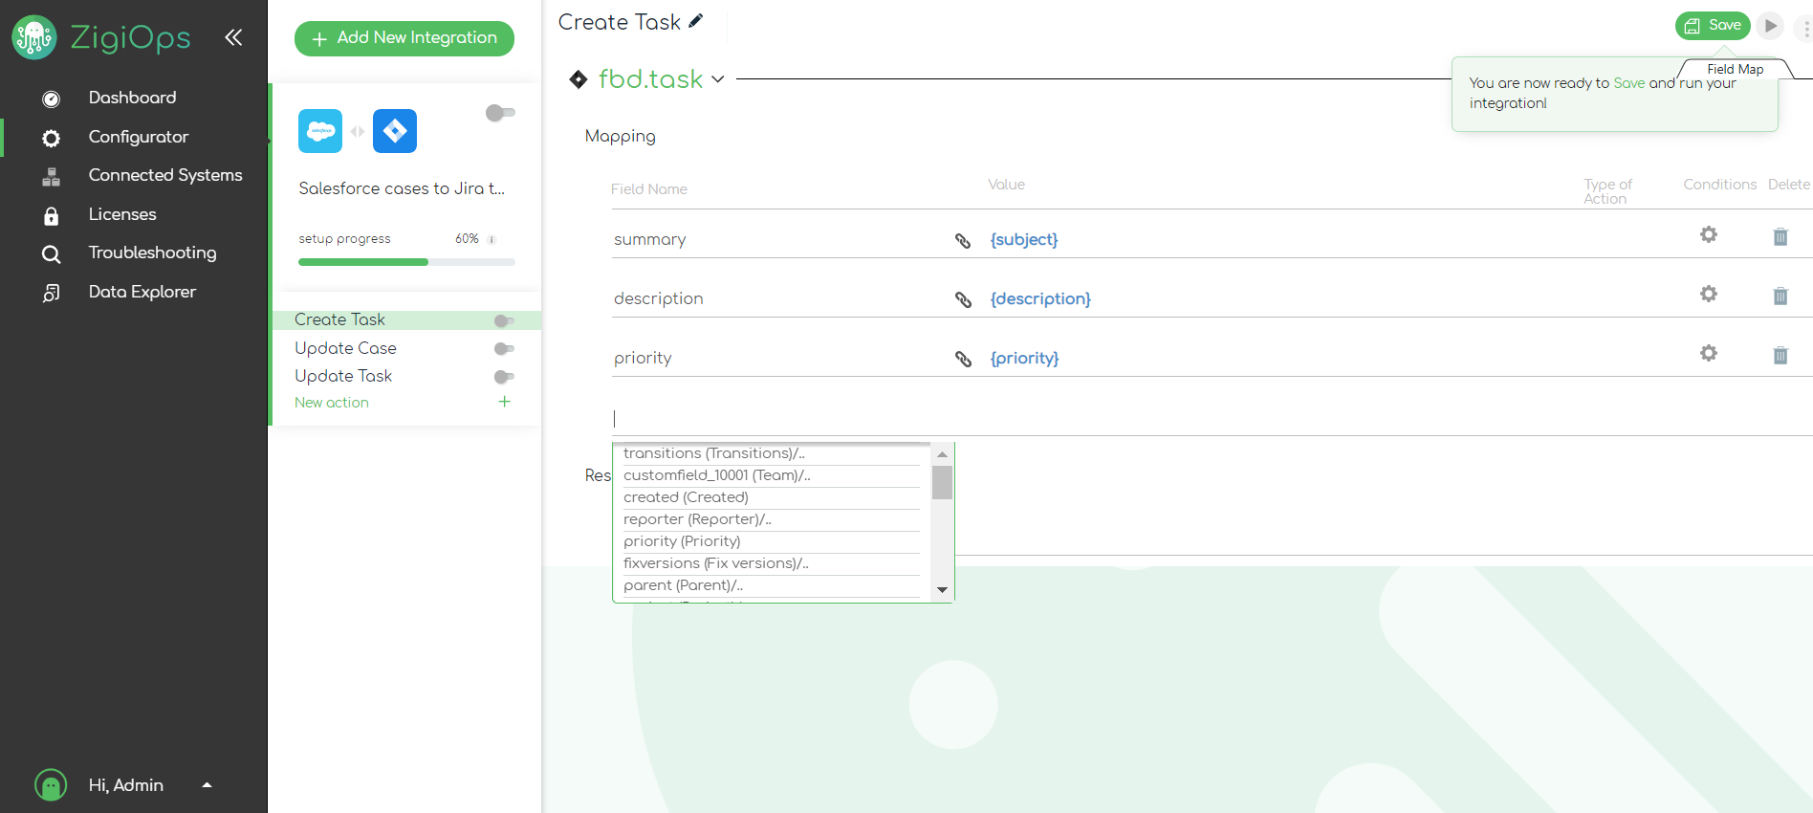Viewport: 1813px width, 813px height.
Task: Click the Licenses lock icon
Action: 52,216
